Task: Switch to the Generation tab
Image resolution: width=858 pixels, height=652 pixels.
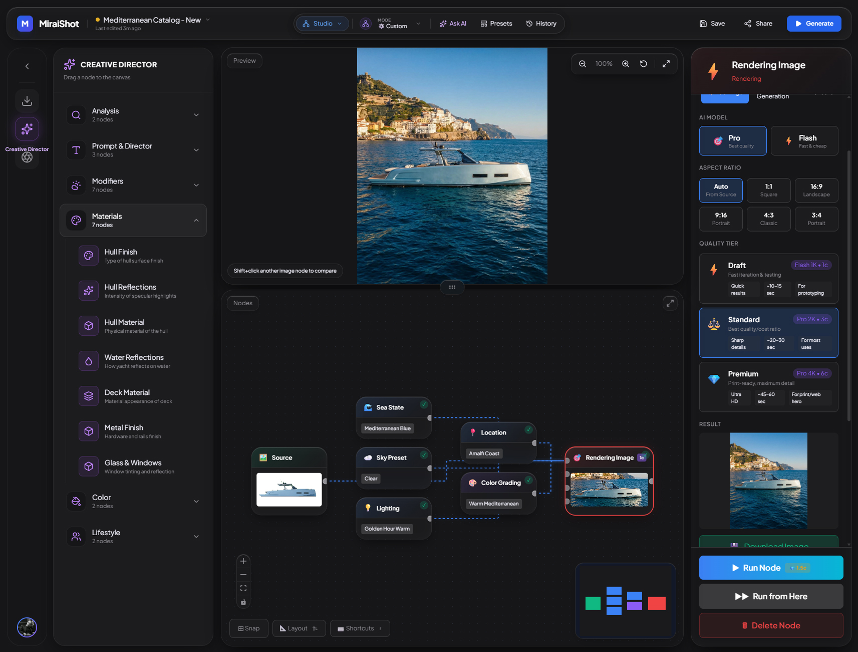Action: (772, 96)
